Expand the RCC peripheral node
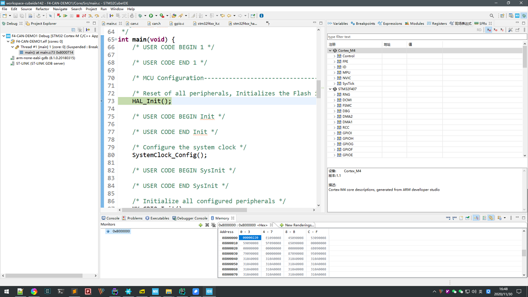Image resolution: width=528 pixels, height=297 pixels. (335, 127)
